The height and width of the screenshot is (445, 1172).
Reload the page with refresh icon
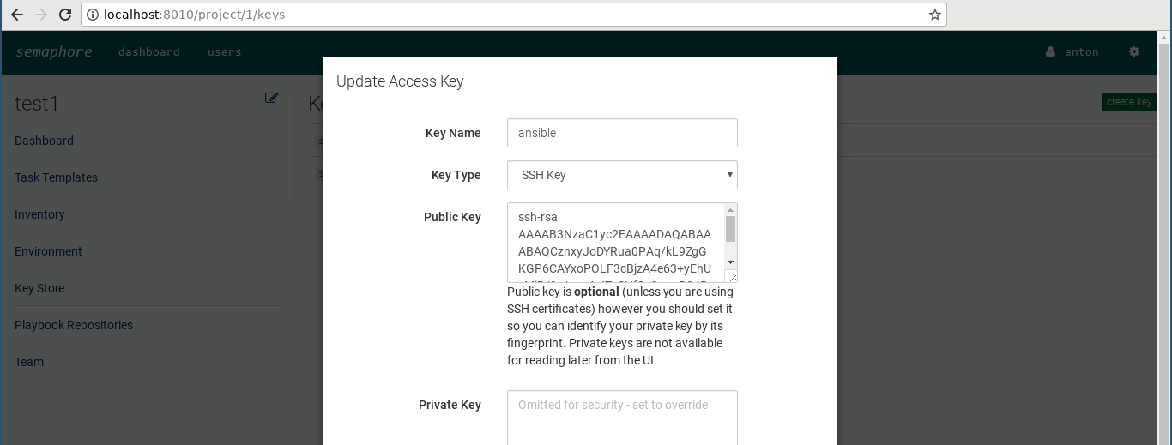coord(65,15)
